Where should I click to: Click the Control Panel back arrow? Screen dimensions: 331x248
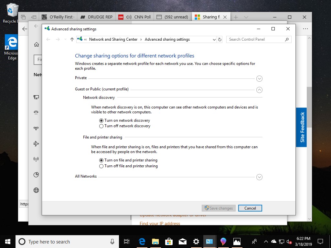48,39
